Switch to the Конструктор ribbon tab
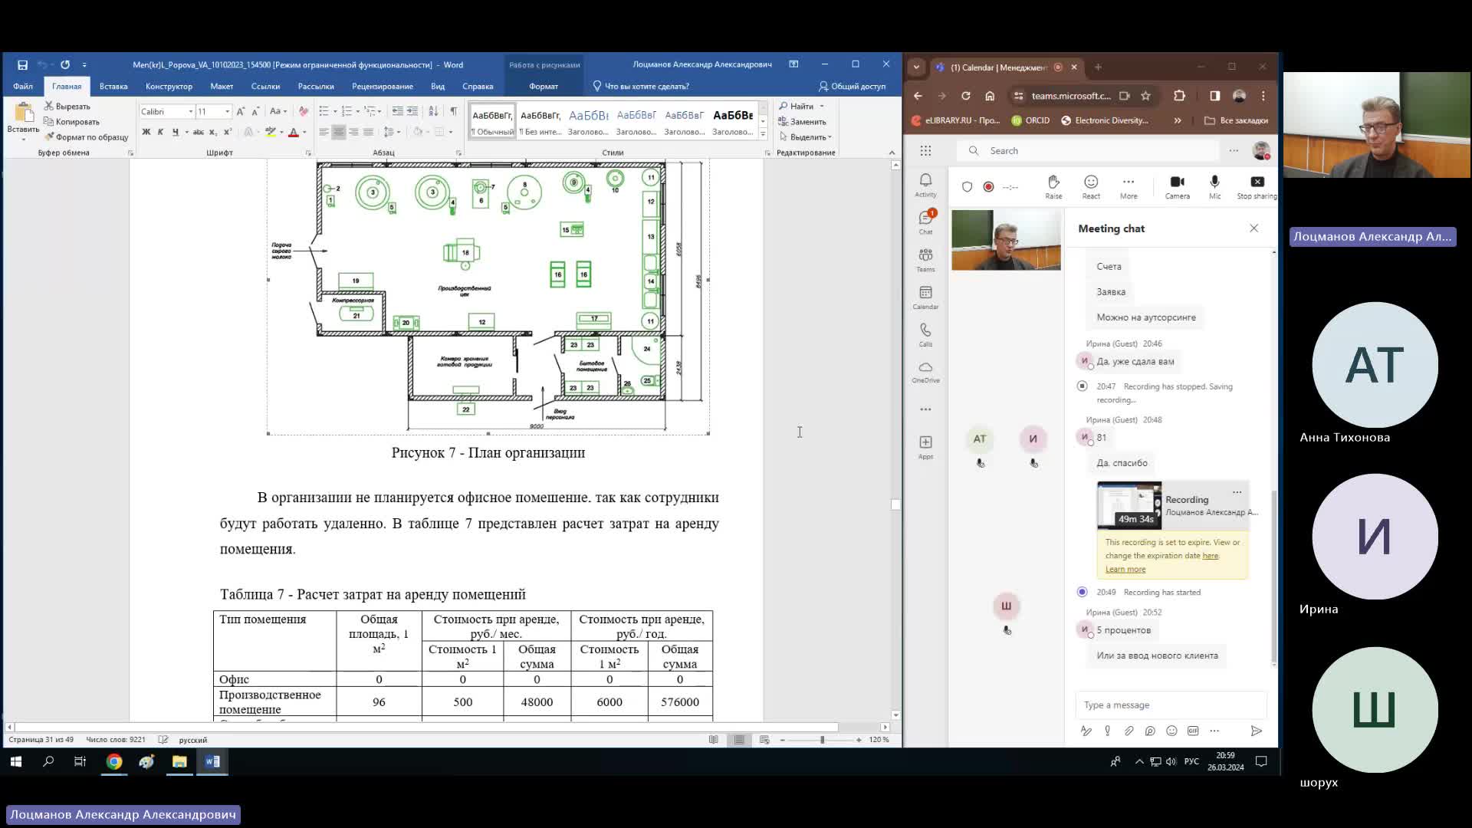1472x828 pixels. point(169,87)
